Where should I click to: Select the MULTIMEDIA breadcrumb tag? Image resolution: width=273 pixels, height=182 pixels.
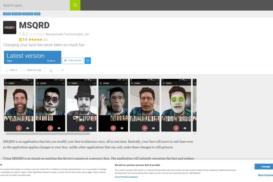16,14
